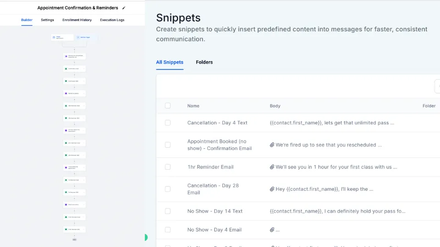Check the select-all checkbox in header
Image resolution: width=440 pixels, height=247 pixels.
[x=168, y=106]
